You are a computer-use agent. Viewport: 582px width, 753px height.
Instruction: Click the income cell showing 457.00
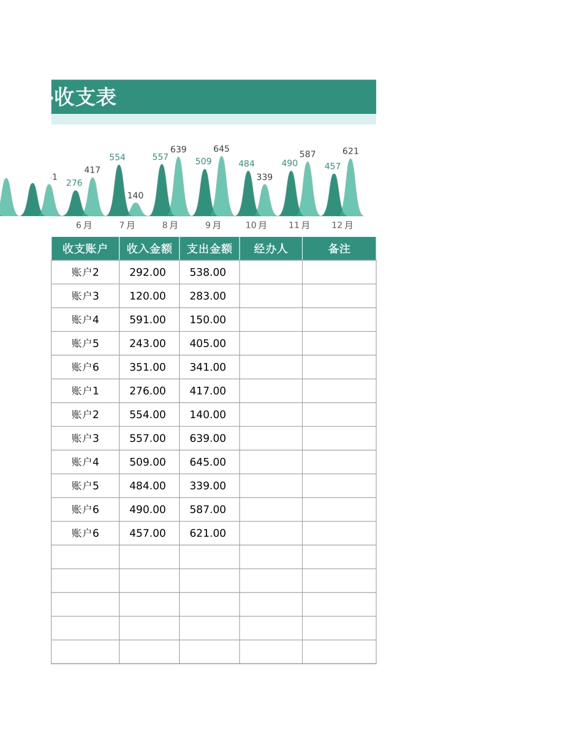point(148,533)
